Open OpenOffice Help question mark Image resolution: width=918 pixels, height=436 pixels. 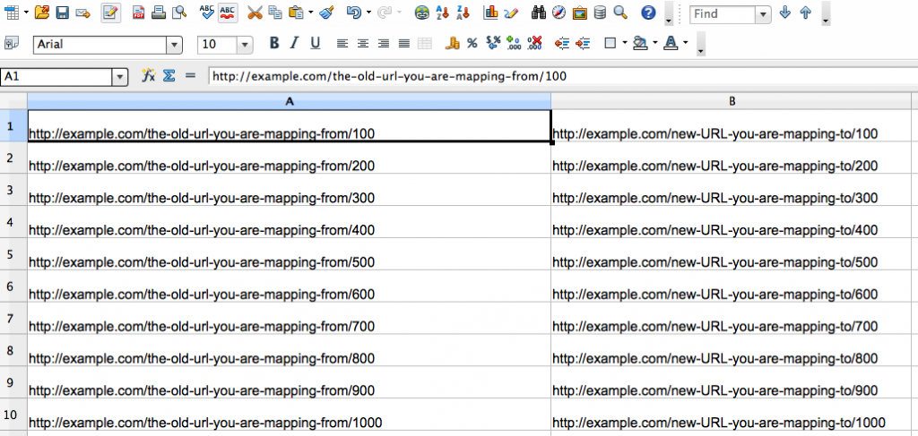pyautogui.click(x=647, y=13)
